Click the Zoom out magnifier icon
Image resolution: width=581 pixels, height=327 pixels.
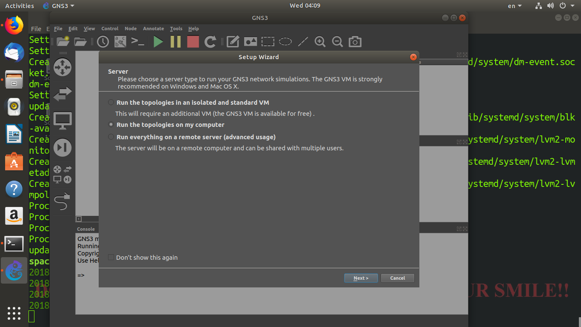[x=337, y=41]
